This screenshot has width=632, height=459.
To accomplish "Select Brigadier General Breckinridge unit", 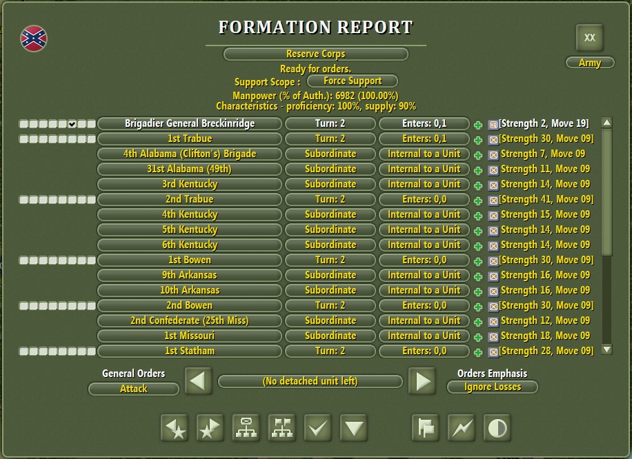I will (190, 123).
